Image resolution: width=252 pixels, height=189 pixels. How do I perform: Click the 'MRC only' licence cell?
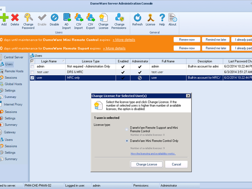tap(91, 78)
